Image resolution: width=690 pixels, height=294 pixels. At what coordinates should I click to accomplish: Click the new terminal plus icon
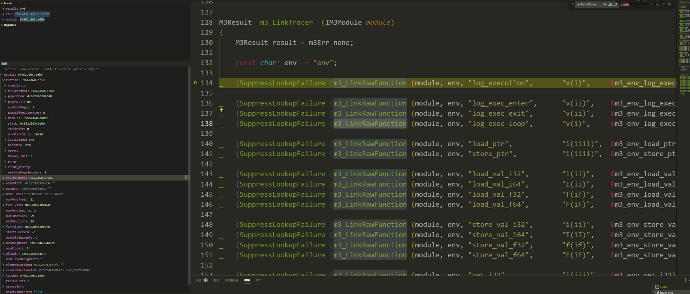tap(685, 280)
